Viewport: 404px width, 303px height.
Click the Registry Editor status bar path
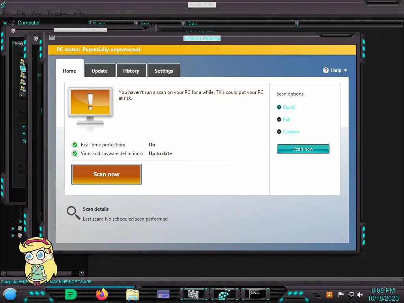[x=46, y=282]
